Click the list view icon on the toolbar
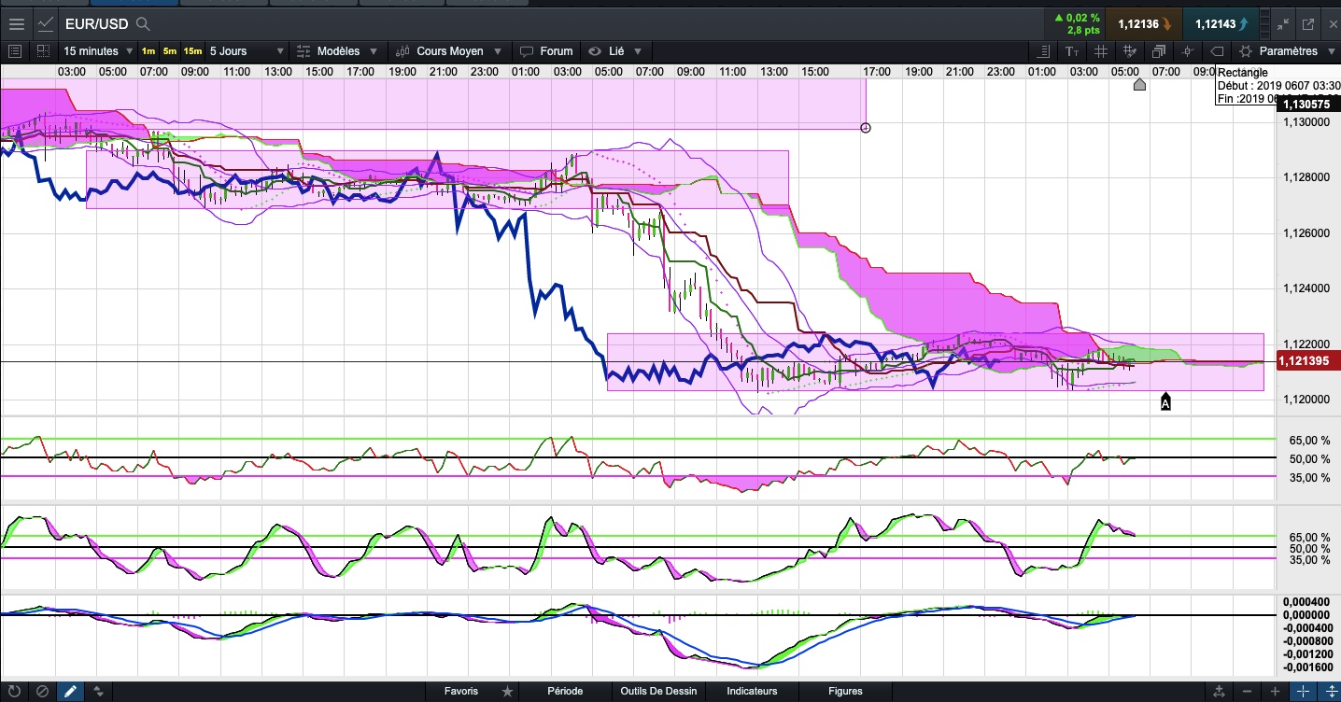The image size is (1341, 702). tap(14, 51)
